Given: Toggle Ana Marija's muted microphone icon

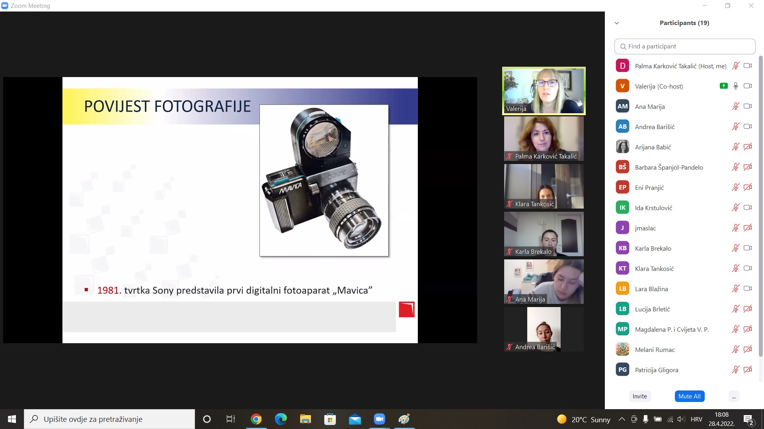Looking at the screenshot, I should pos(735,106).
